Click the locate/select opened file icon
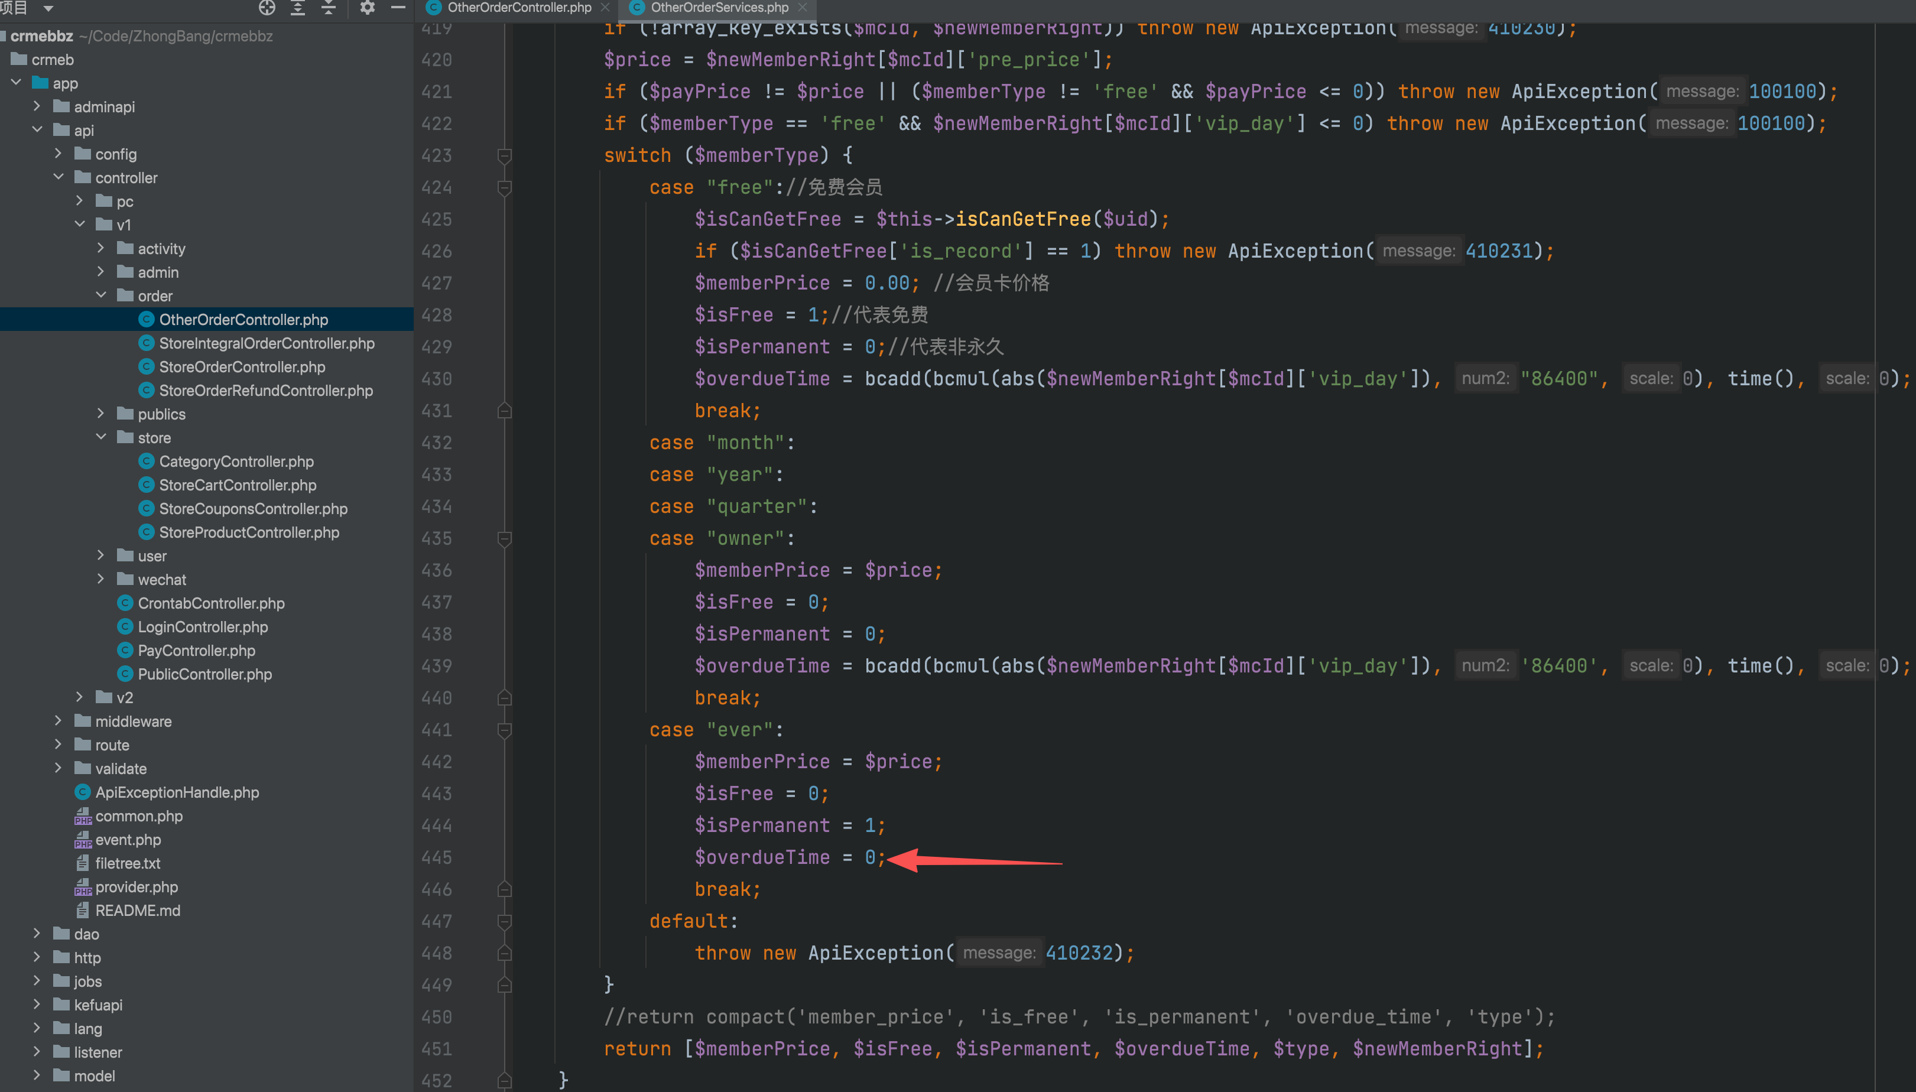 click(x=267, y=8)
